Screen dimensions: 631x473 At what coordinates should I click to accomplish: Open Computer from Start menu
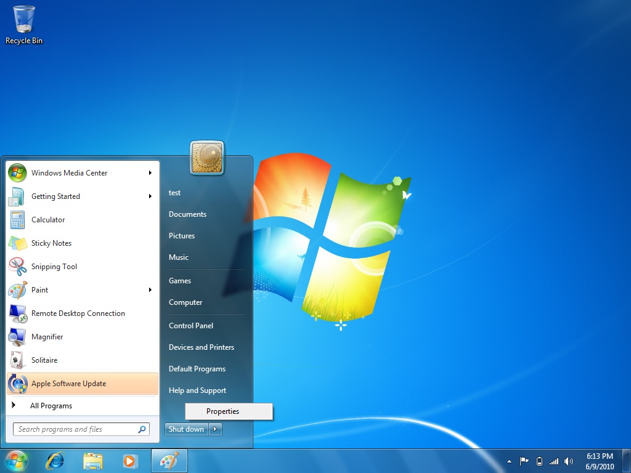(x=185, y=302)
